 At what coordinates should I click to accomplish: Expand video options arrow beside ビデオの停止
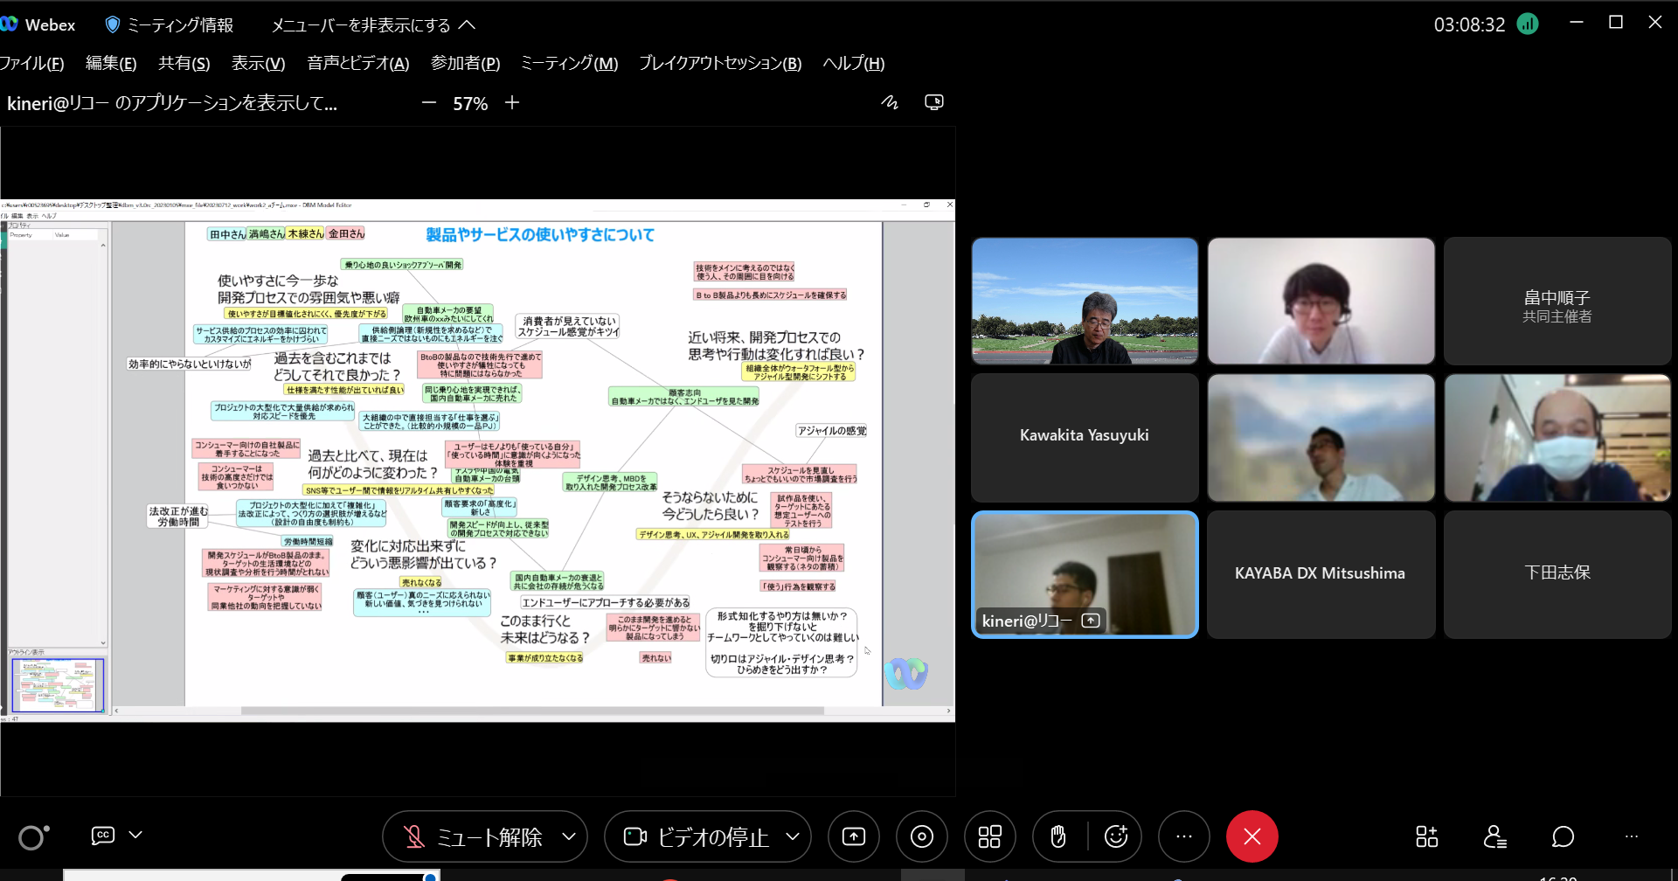click(793, 836)
